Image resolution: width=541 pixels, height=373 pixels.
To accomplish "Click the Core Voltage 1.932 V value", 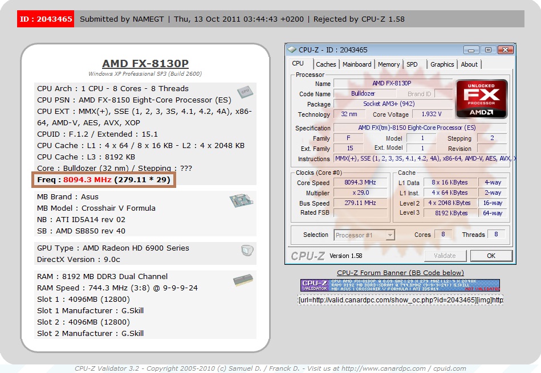I will (432, 114).
